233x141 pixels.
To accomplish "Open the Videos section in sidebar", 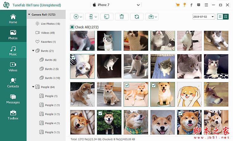I will click(13, 67).
